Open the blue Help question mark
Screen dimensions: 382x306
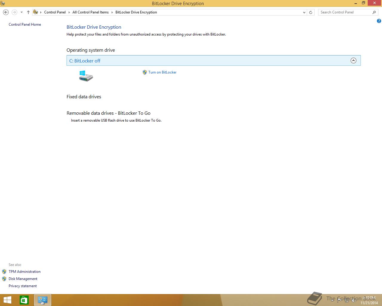(379, 21)
